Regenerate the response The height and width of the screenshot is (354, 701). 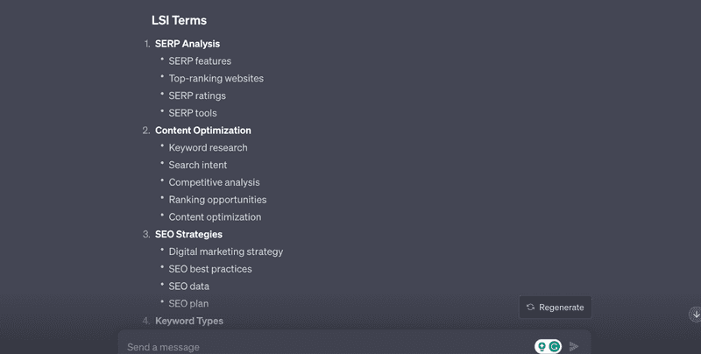tap(556, 307)
